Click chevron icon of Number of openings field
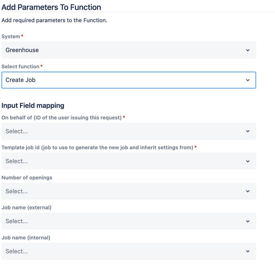 [x=248, y=191]
